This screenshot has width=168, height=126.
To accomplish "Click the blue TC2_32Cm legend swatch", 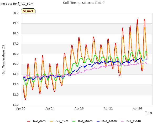I will tap(98, 121).
